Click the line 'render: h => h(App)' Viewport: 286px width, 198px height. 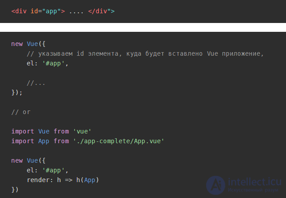tap(63, 180)
